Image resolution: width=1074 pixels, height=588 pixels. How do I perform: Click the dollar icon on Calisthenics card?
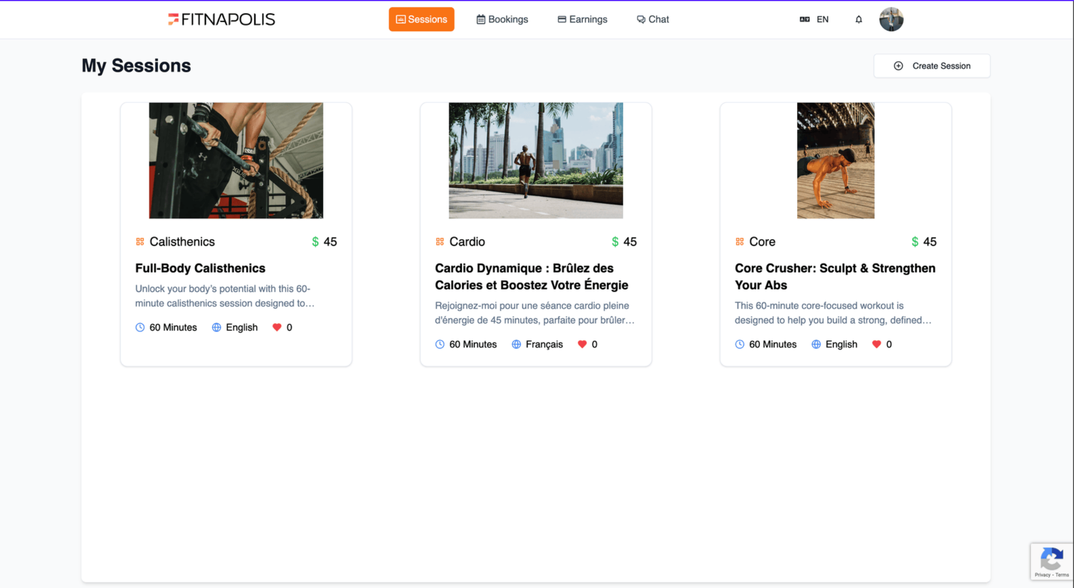315,242
